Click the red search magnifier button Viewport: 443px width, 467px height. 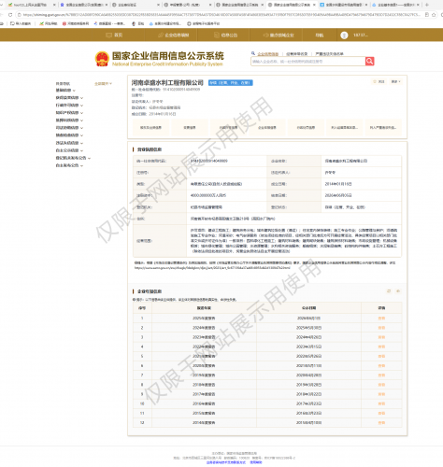point(369,61)
